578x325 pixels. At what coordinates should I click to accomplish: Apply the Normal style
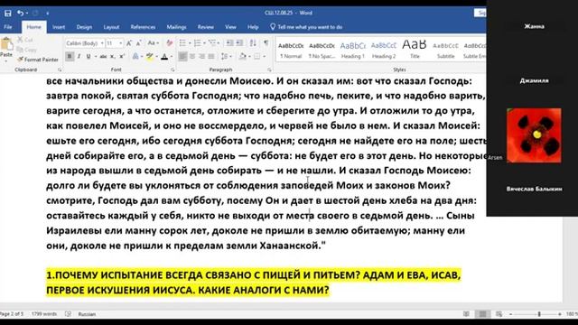[x=291, y=51]
